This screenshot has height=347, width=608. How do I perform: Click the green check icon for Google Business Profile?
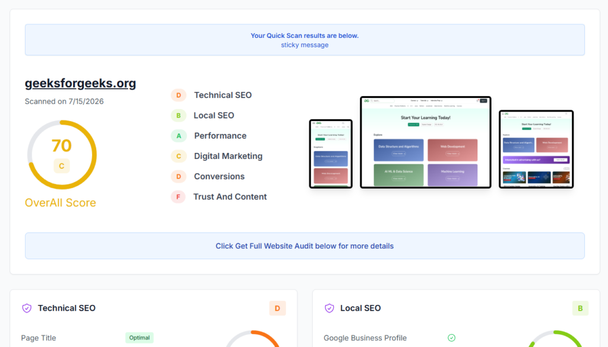(451, 338)
